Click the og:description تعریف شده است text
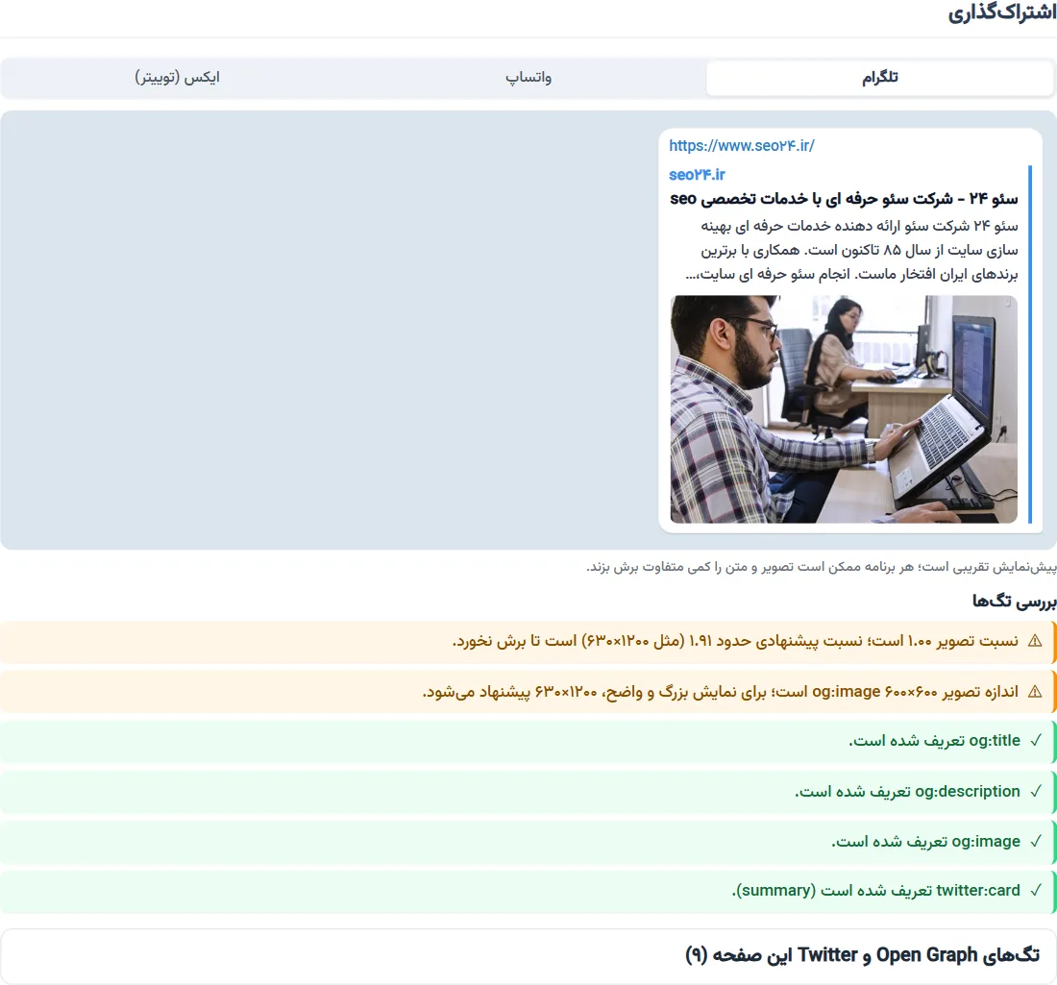The image size is (1057, 985). click(907, 792)
